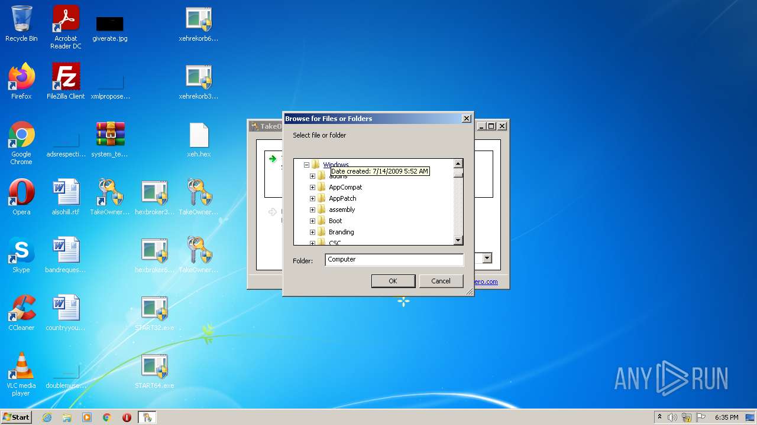Open the dropdown in TakeOwnership window

click(487, 258)
